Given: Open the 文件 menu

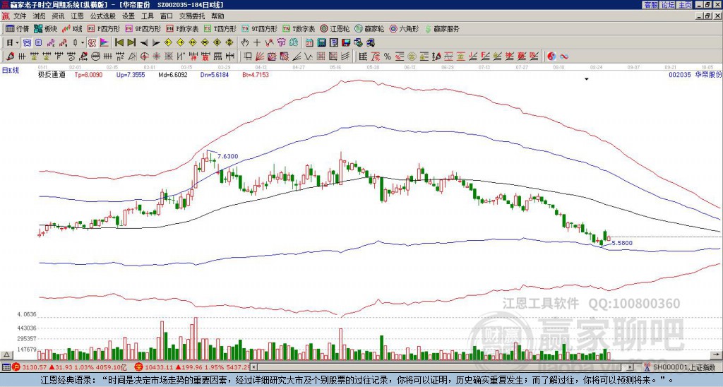Looking at the screenshot, I should 20,16.
